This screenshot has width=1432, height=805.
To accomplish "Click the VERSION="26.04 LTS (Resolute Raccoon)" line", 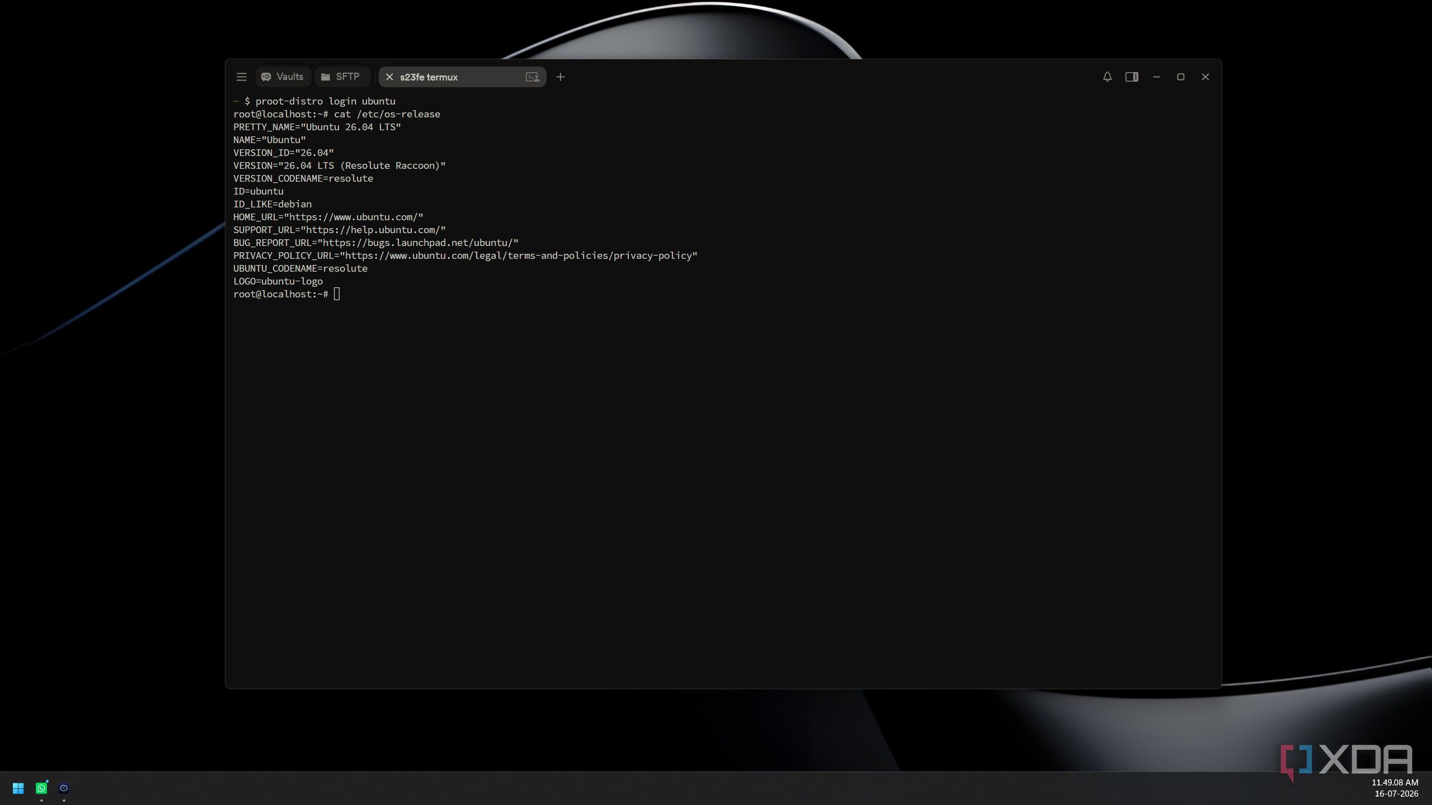I will (x=340, y=165).
